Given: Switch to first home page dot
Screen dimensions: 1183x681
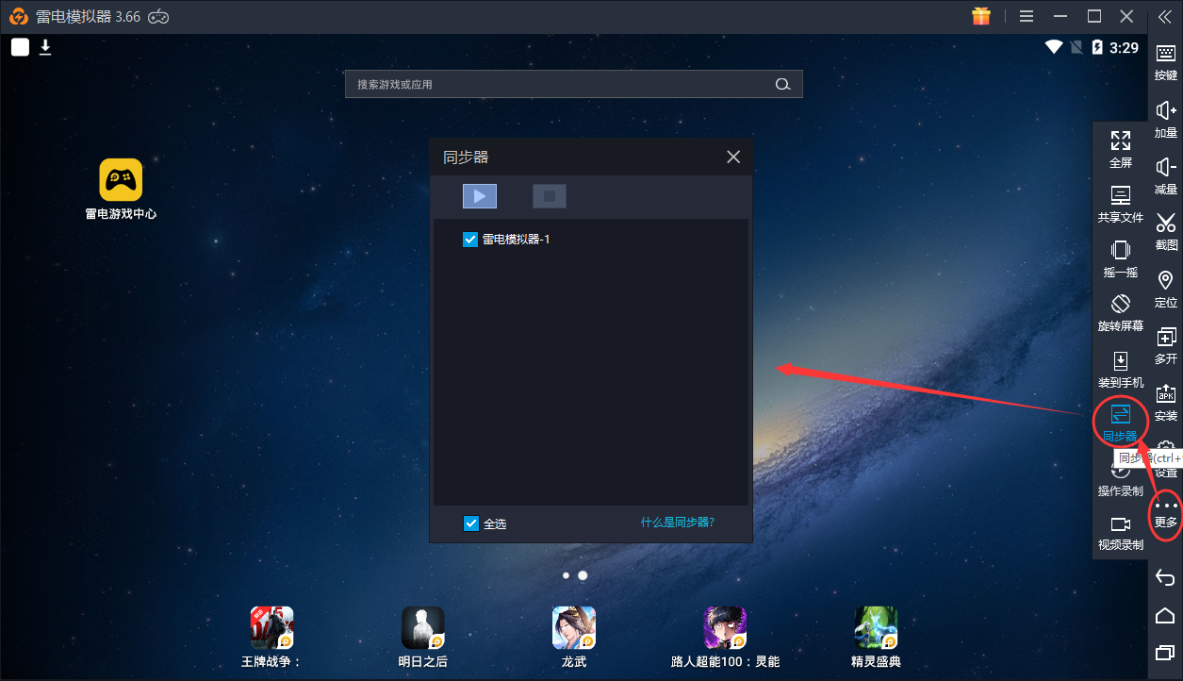Looking at the screenshot, I should [x=566, y=574].
